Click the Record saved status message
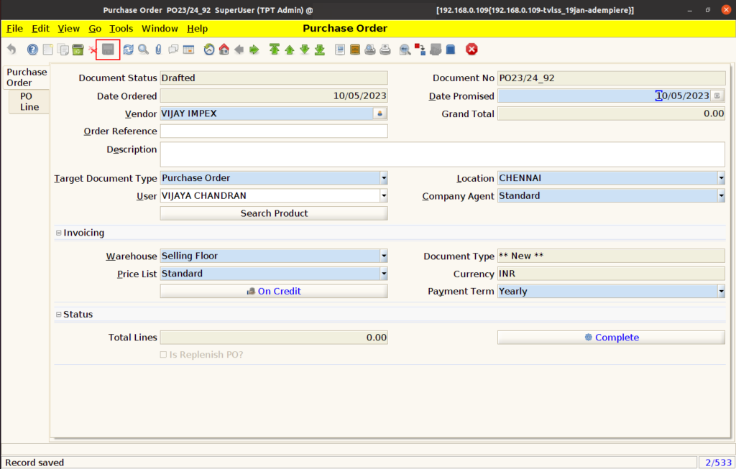This screenshot has height=469, width=736. coord(34,463)
